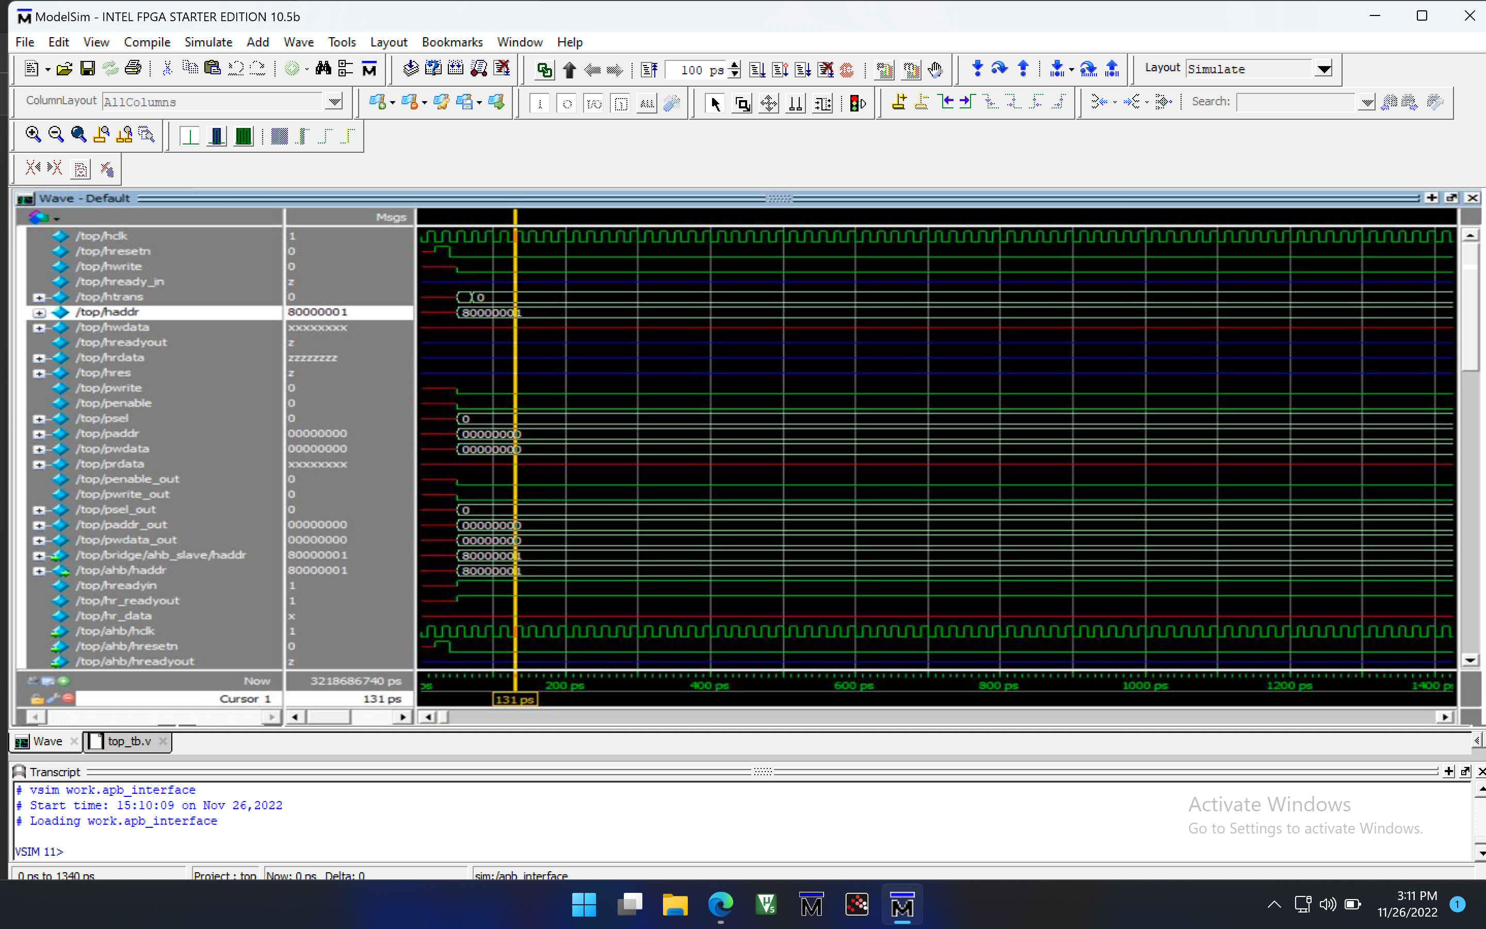Jump to previous transition green arrow icon

click(946, 102)
